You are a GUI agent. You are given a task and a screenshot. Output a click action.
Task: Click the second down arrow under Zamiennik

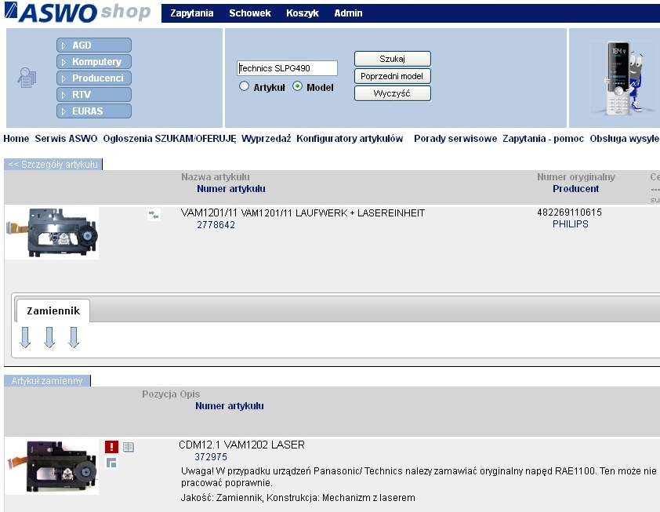(49, 337)
